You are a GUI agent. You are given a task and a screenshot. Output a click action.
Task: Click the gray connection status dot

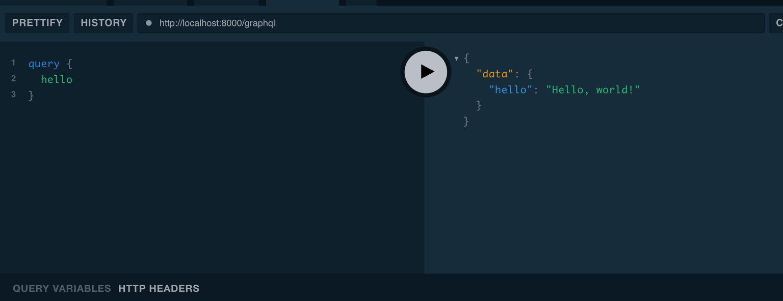click(148, 22)
